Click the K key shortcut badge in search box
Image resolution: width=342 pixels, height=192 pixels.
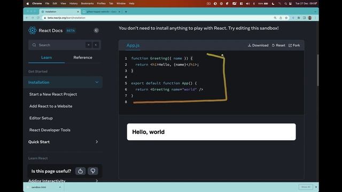96,45
